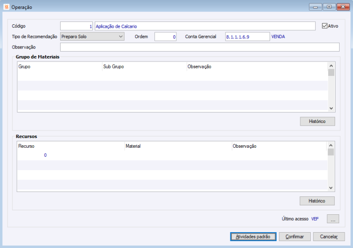Click scroll up arrow in Recursos grid
The width and height of the screenshot is (353, 248).
[331, 145]
